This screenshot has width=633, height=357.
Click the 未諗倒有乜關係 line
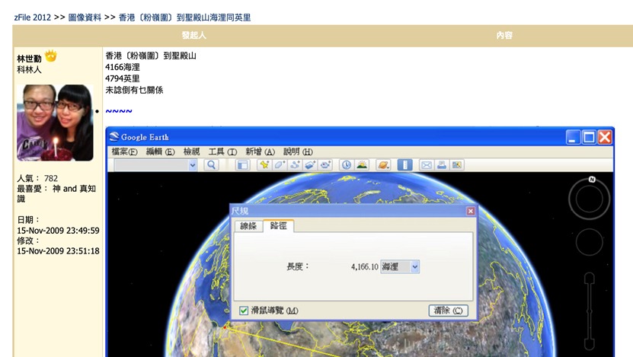[134, 90]
